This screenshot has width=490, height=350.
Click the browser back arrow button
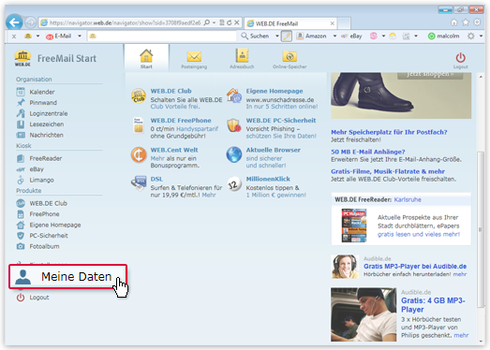click(14, 22)
